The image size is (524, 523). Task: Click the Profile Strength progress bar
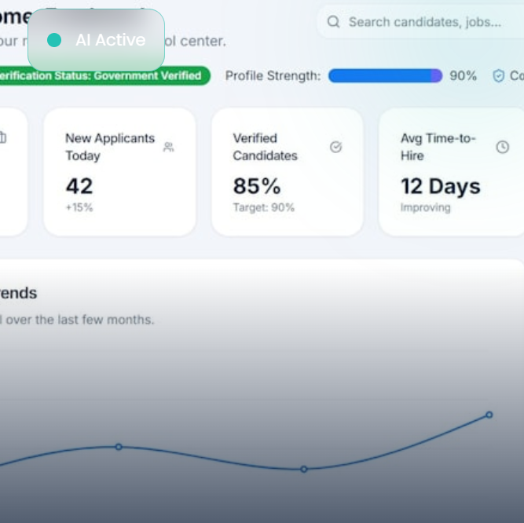point(385,76)
